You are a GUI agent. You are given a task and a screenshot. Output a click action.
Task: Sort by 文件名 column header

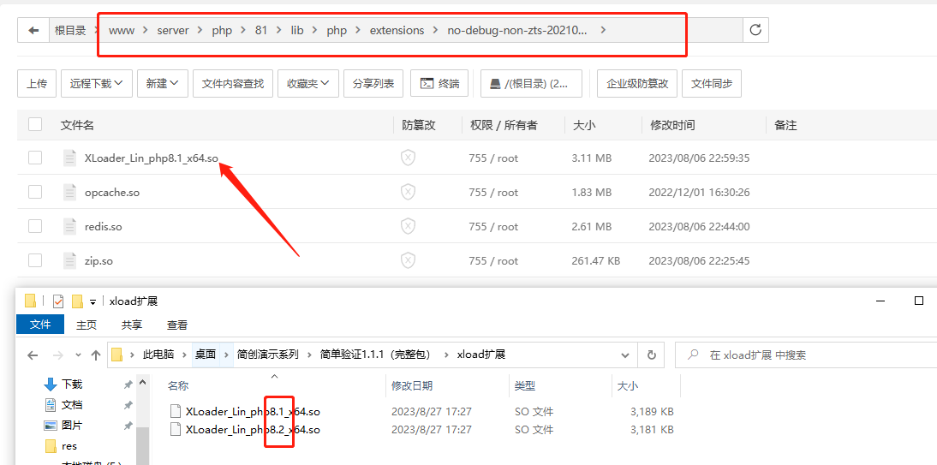(x=77, y=125)
